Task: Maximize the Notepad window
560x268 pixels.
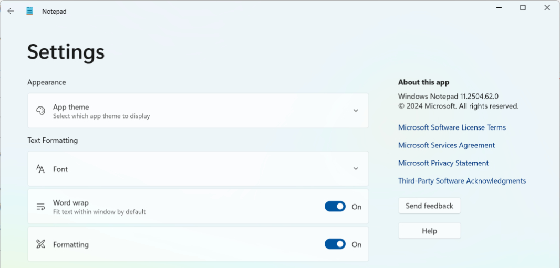Action: pyautogui.click(x=523, y=7)
